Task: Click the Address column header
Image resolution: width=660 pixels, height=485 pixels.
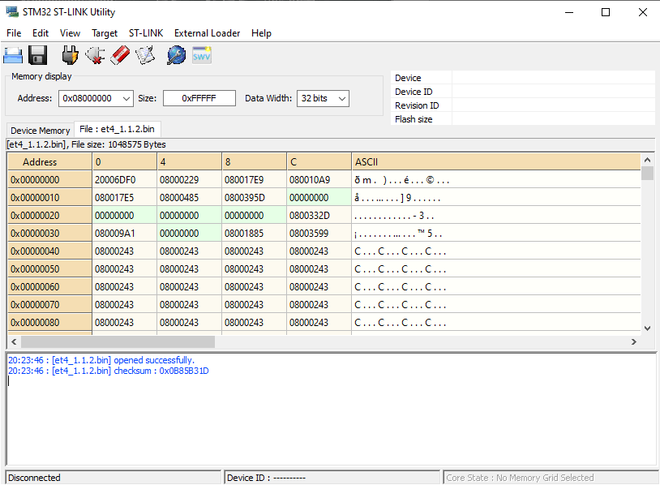Action: click(x=49, y=162)
